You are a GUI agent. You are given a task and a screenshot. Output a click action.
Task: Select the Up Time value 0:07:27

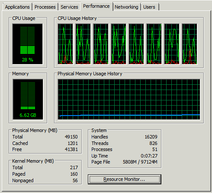pos(149,156)
